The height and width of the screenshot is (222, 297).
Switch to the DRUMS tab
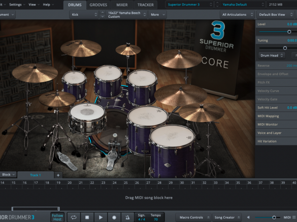[x=75, y=5]
